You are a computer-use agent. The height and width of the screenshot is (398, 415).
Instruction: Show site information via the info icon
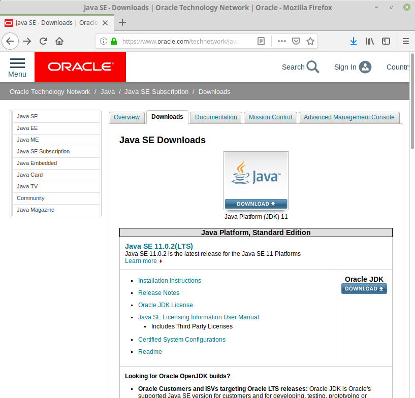(104, 41)
